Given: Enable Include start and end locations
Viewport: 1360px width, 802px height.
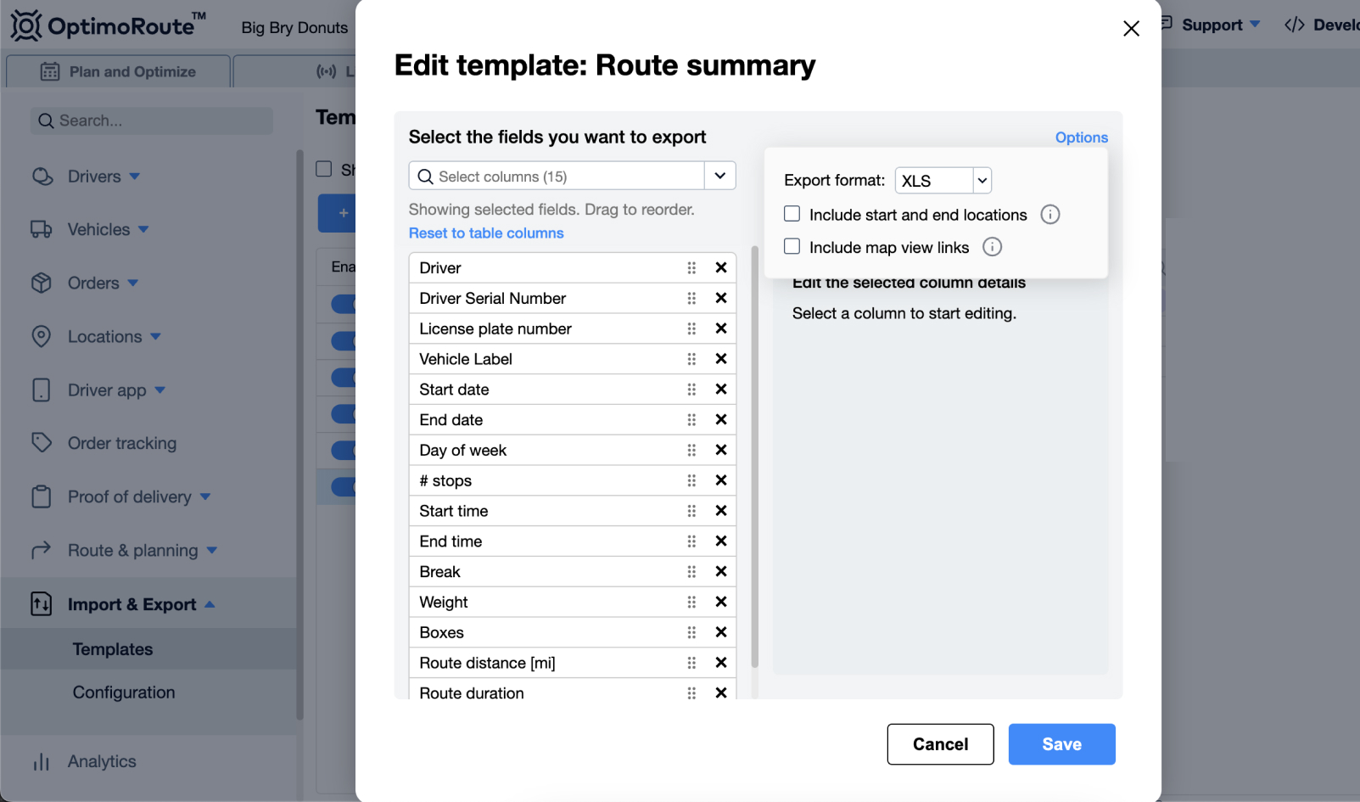Looking at the screenshot, I should coord(792,214).
